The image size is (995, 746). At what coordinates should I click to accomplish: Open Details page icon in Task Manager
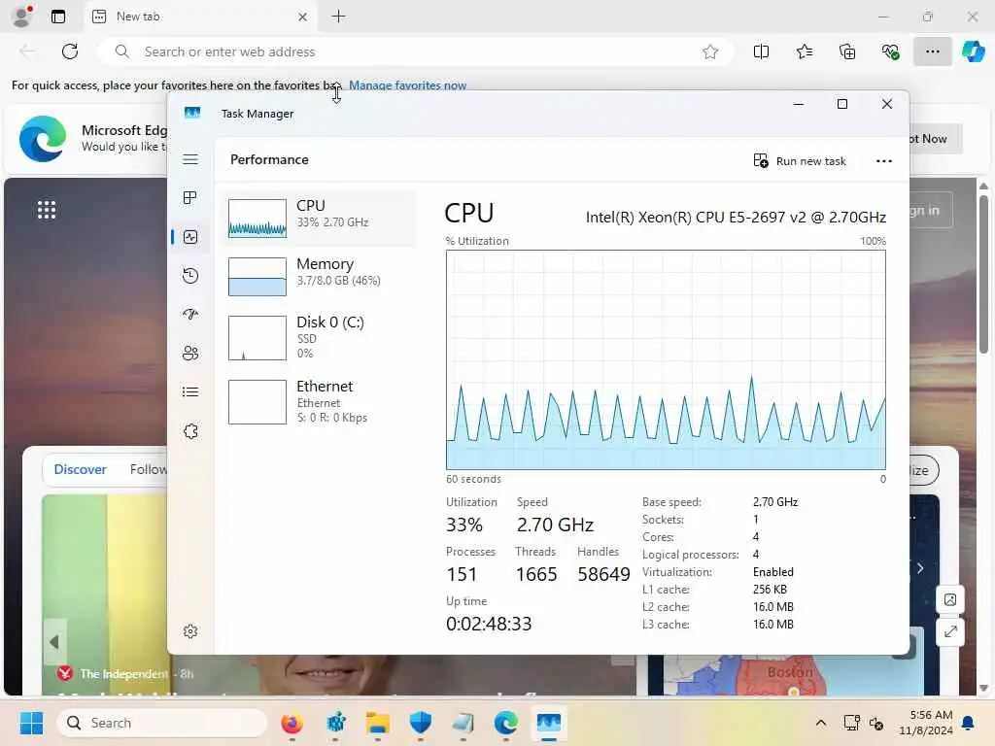coord(190,392)
